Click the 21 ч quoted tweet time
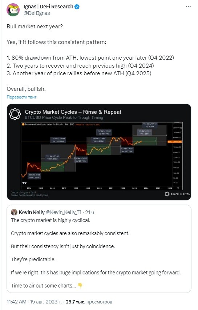The height and width of the screenshot is (310, 198). (89, 212)
